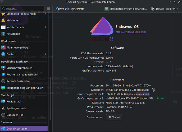Click the Activiteiten icon
Screen dimensions: 182x132
click(x=3, y=34)
